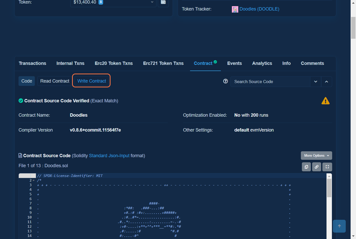Click the contract name Doodles text

(x=78, y=115)
